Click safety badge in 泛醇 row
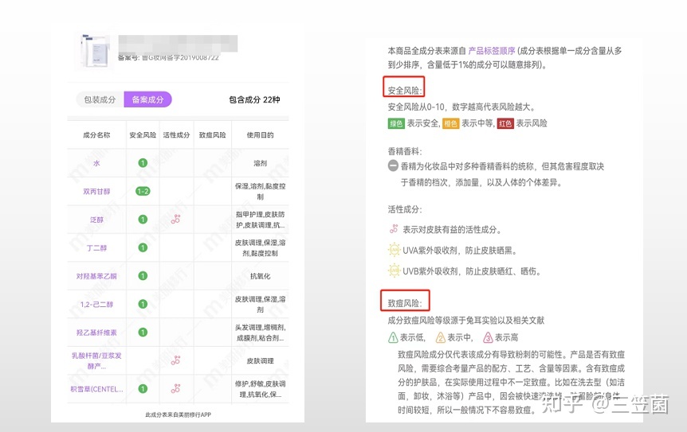Viewport: 687px width, 432px height. tap(143, 219)
